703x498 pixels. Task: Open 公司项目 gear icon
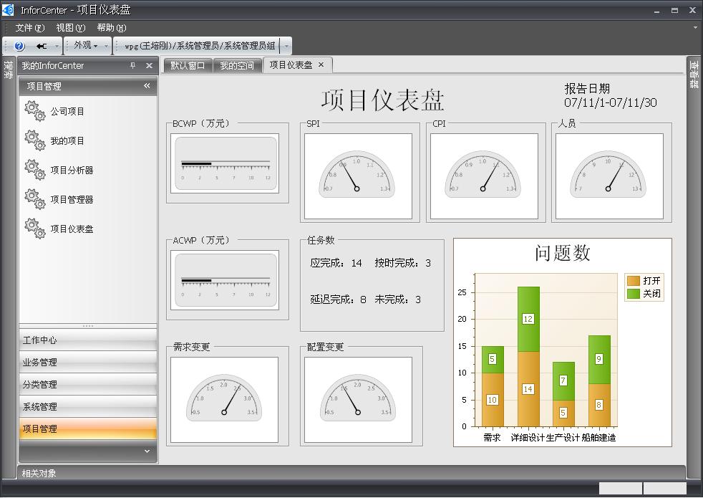click(x=35, y=111)
